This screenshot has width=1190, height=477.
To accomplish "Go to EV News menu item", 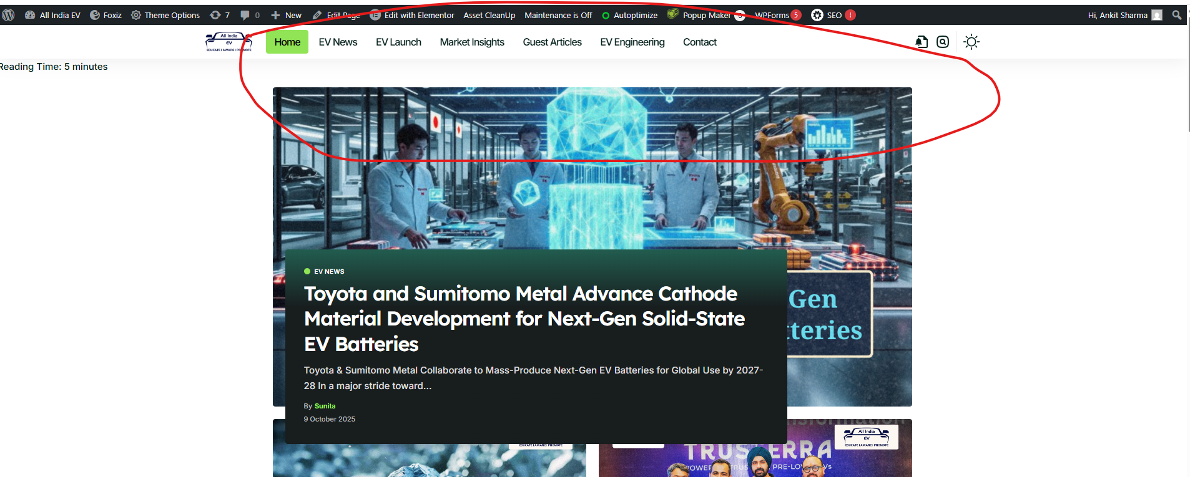I will pyautogui.click(x=338, y=42).
